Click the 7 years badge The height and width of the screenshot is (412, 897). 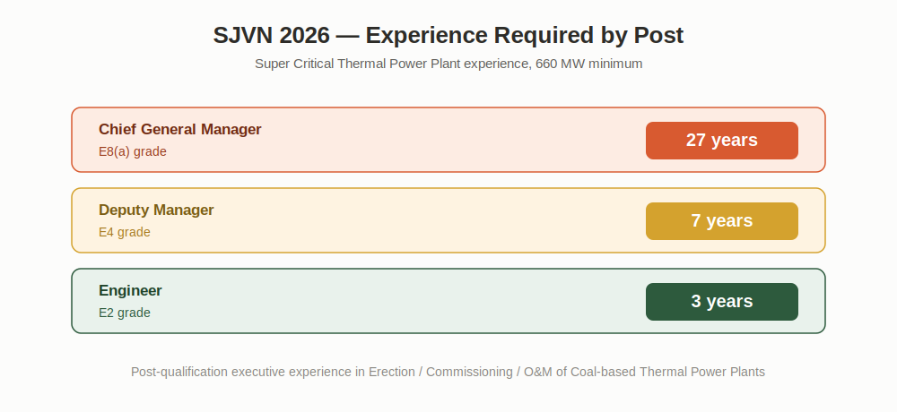tap(722, 221)
